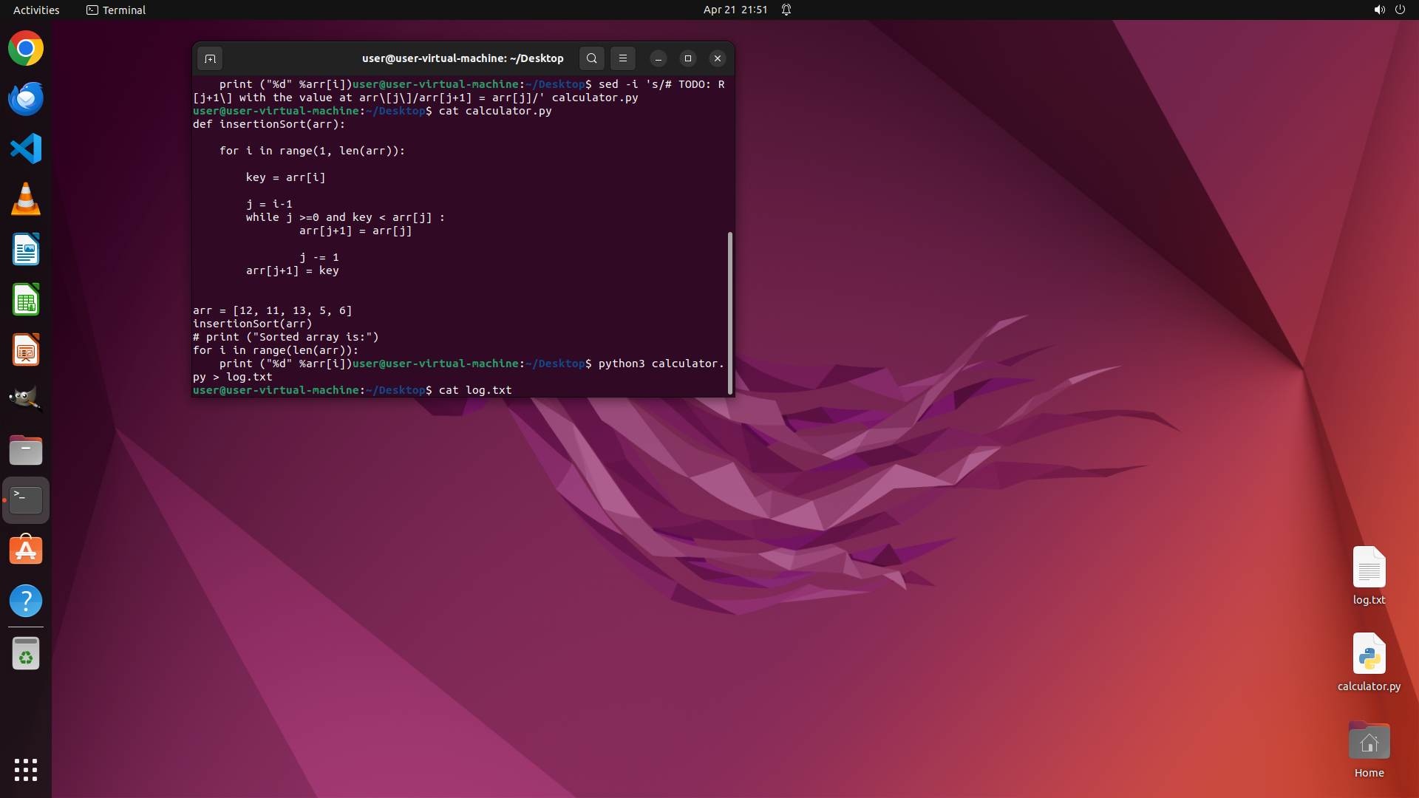Open LibreOffice Calc from the dock
1419x798 pixels.
click(x=26, y=300)
